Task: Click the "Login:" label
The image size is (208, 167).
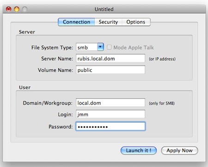Action: (65, 115)
